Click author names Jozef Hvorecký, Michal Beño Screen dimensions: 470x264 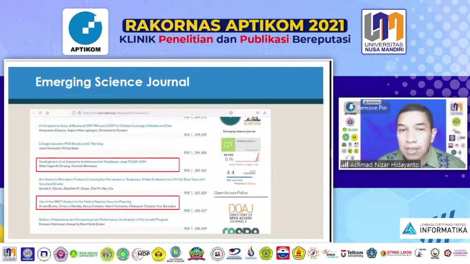(x=59, y=148)
